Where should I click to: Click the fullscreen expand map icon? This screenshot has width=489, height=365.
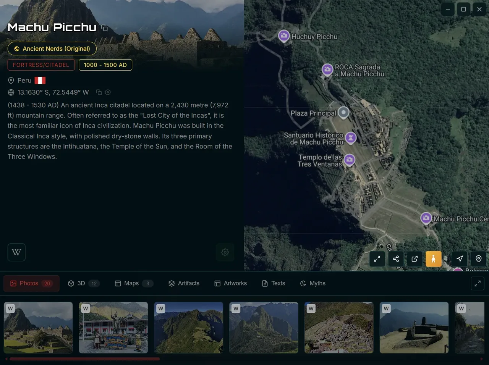point(377,259)
